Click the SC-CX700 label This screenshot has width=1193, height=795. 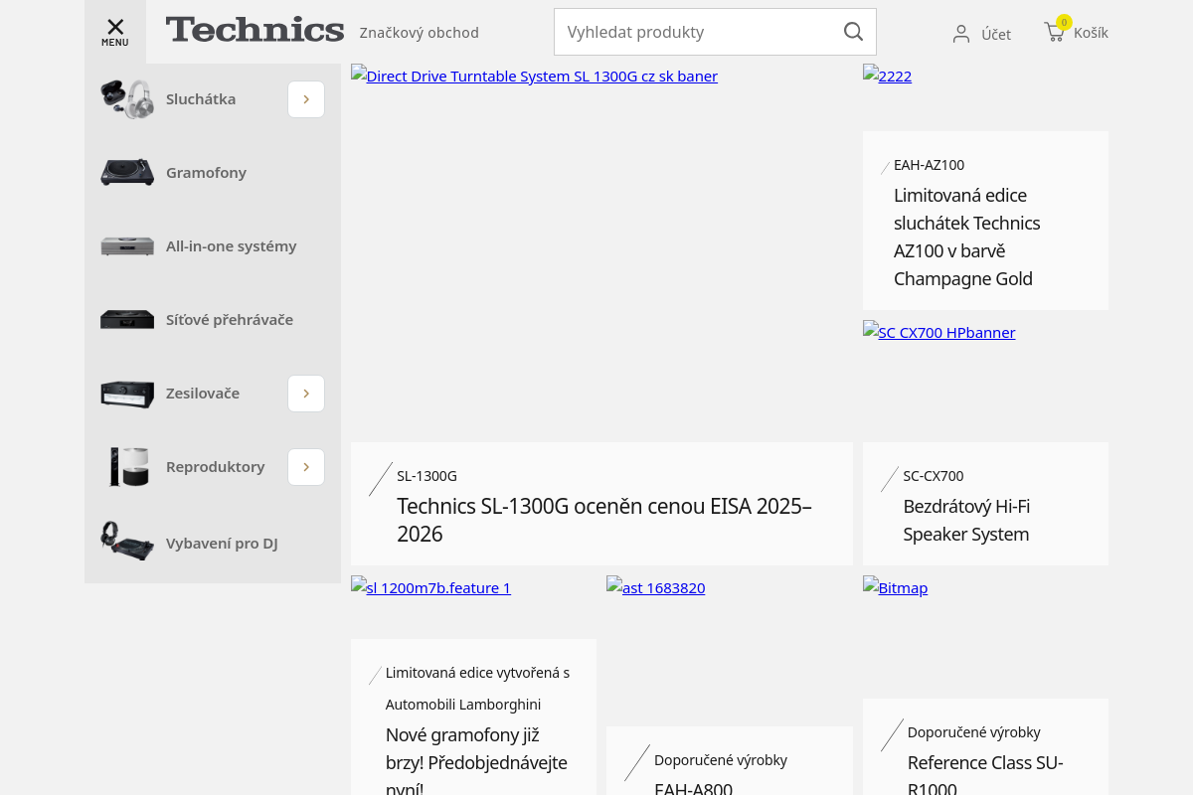pos(933,476)
